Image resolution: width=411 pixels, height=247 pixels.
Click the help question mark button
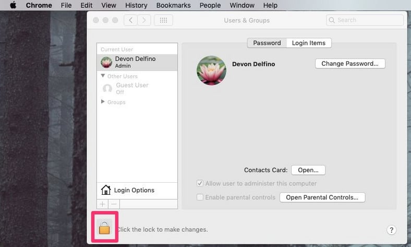coord(391,230)
